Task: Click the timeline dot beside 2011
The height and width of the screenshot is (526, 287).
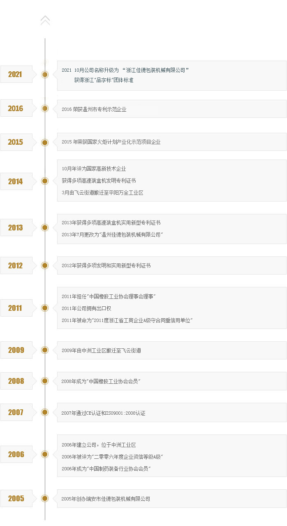Action: [x=45, y=308]
